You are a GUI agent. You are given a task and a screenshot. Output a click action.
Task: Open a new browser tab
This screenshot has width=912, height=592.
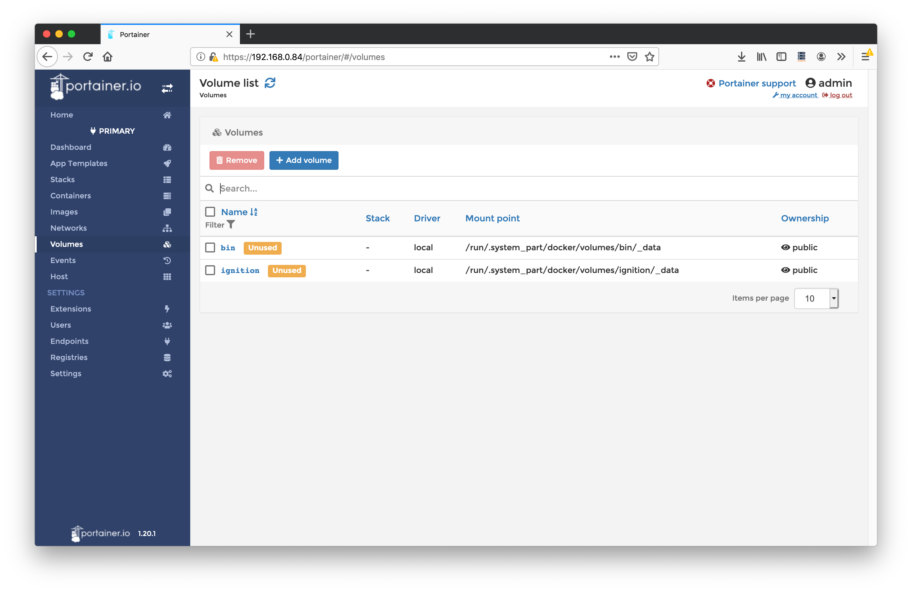point(251,34)
